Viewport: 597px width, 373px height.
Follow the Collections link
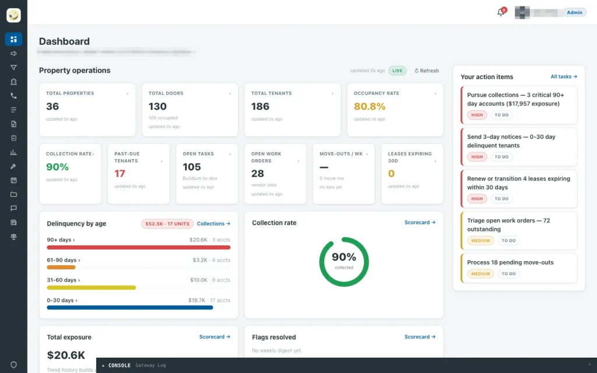tap(213, 224)
